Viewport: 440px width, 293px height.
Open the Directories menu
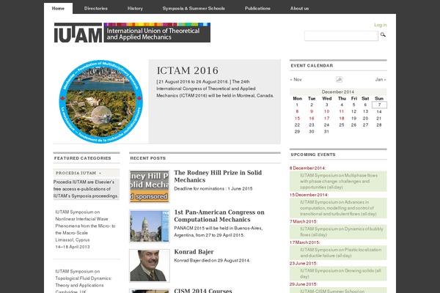pyautogui.click(x=96, y=8)
